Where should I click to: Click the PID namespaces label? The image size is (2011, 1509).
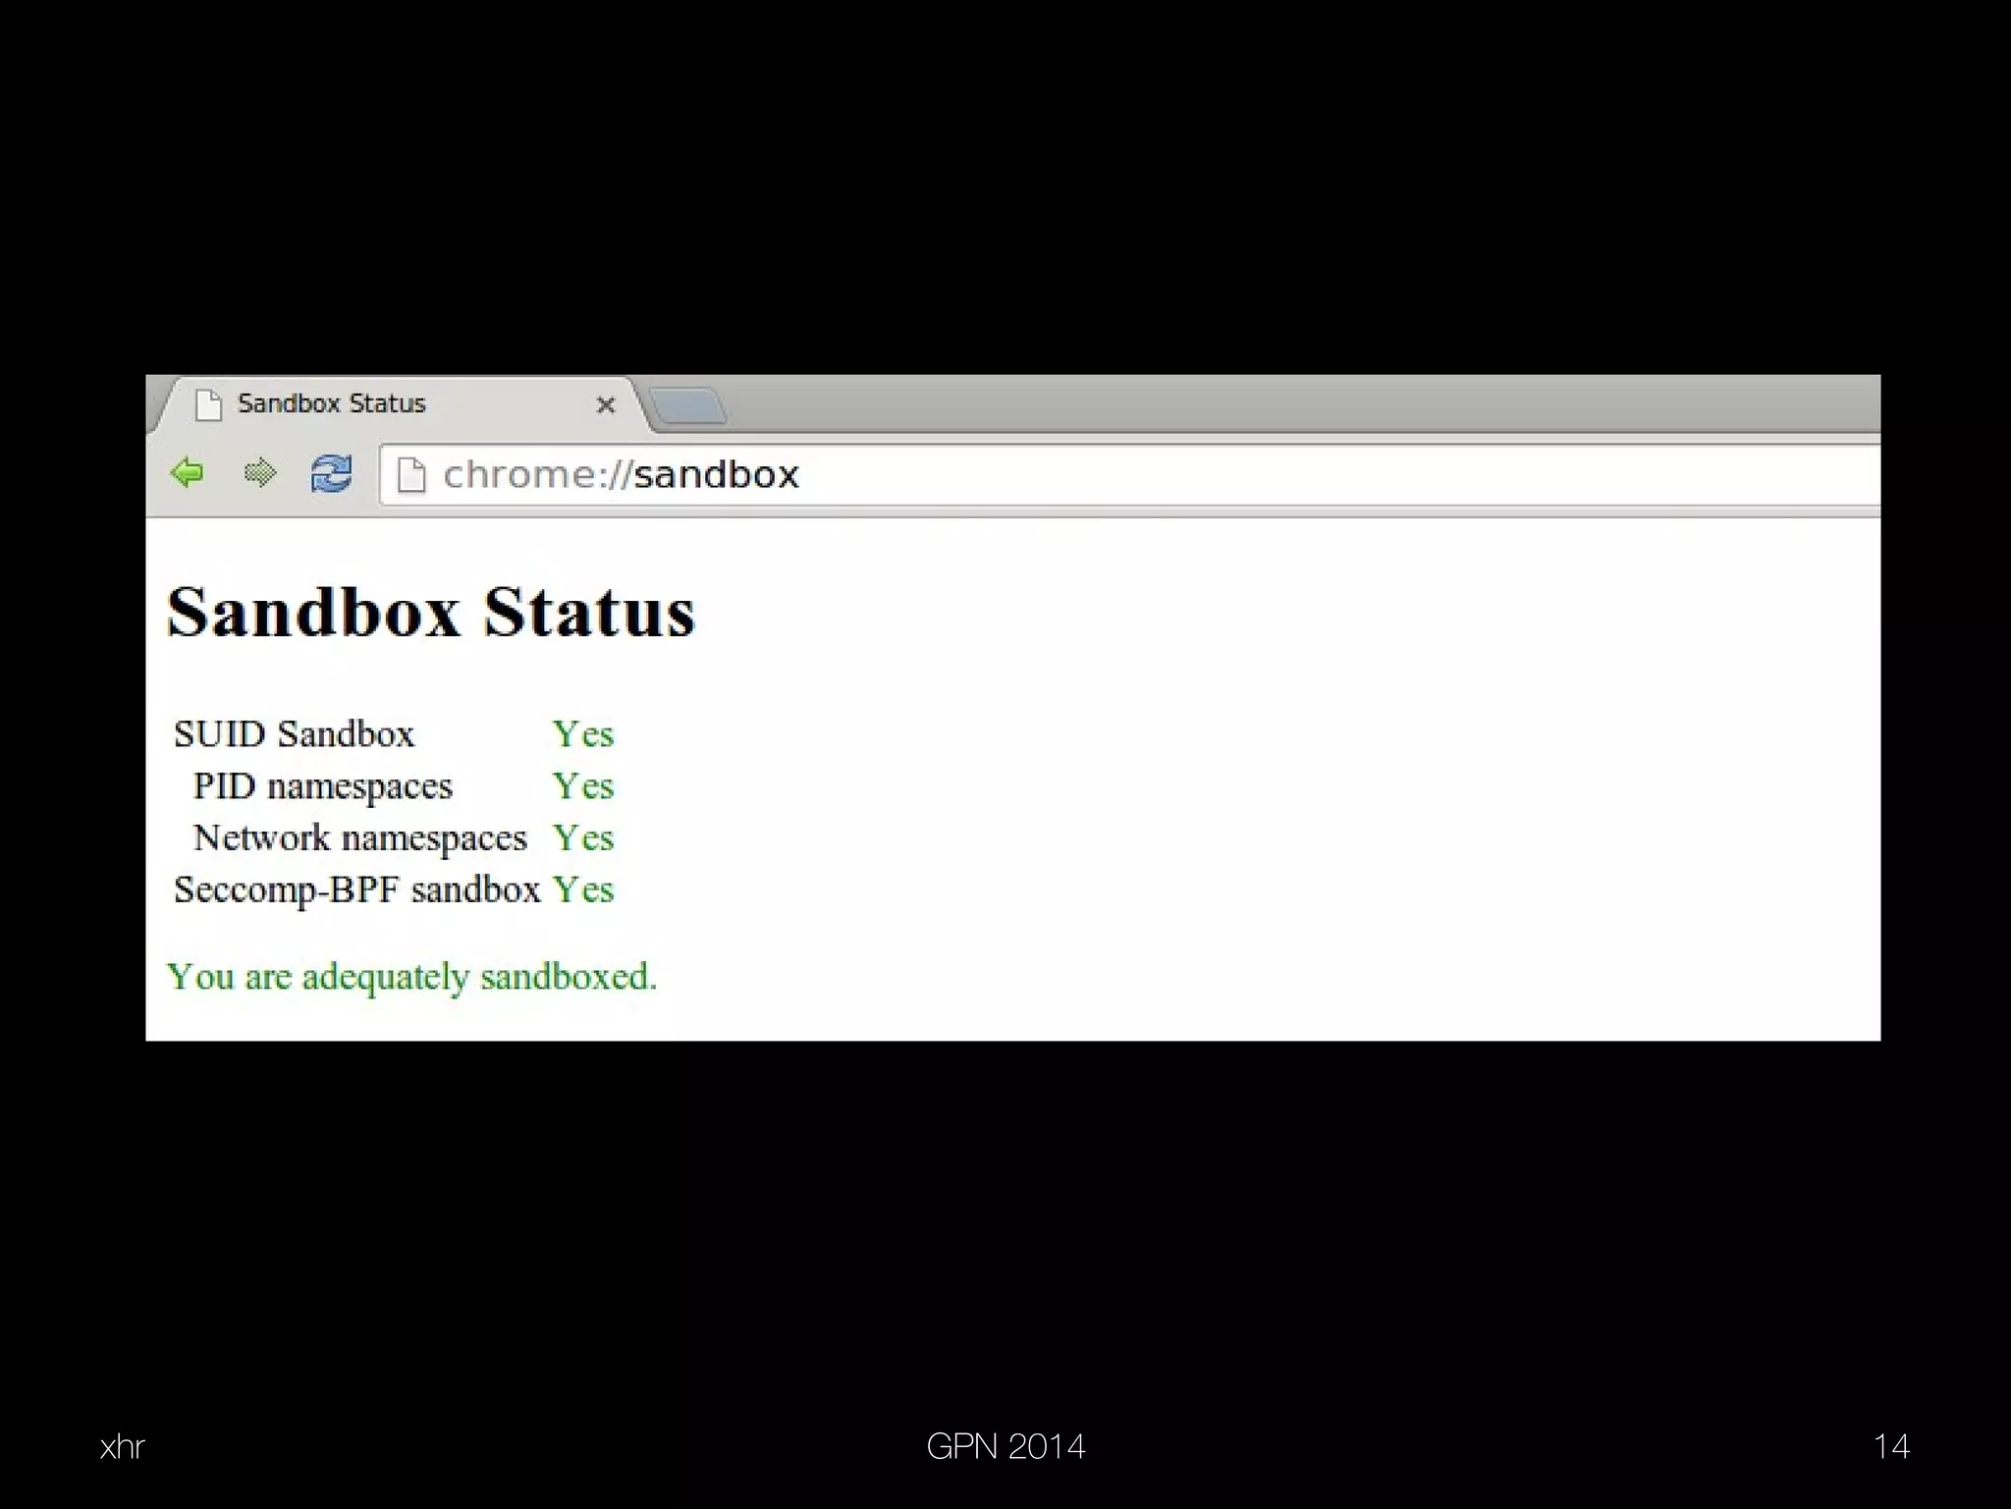click(x=322, y=786)
